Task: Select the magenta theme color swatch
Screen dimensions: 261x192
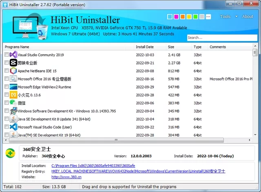Action: tap(176, 17)
